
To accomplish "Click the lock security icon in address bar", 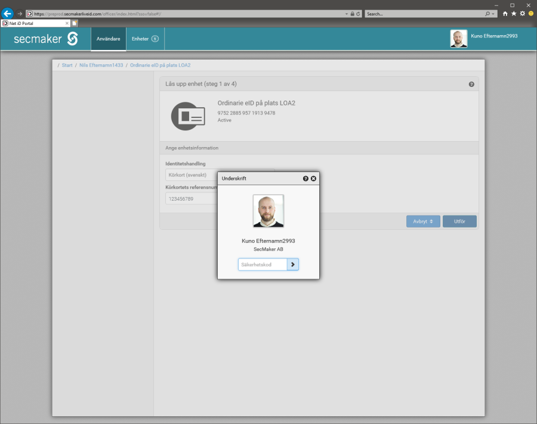I will 353,14.
